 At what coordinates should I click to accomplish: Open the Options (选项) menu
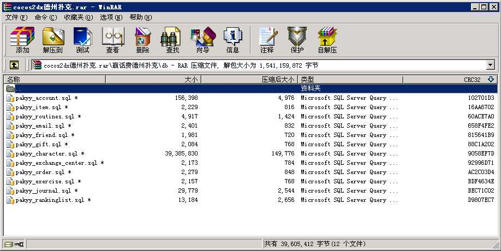(x=111, y=17)
